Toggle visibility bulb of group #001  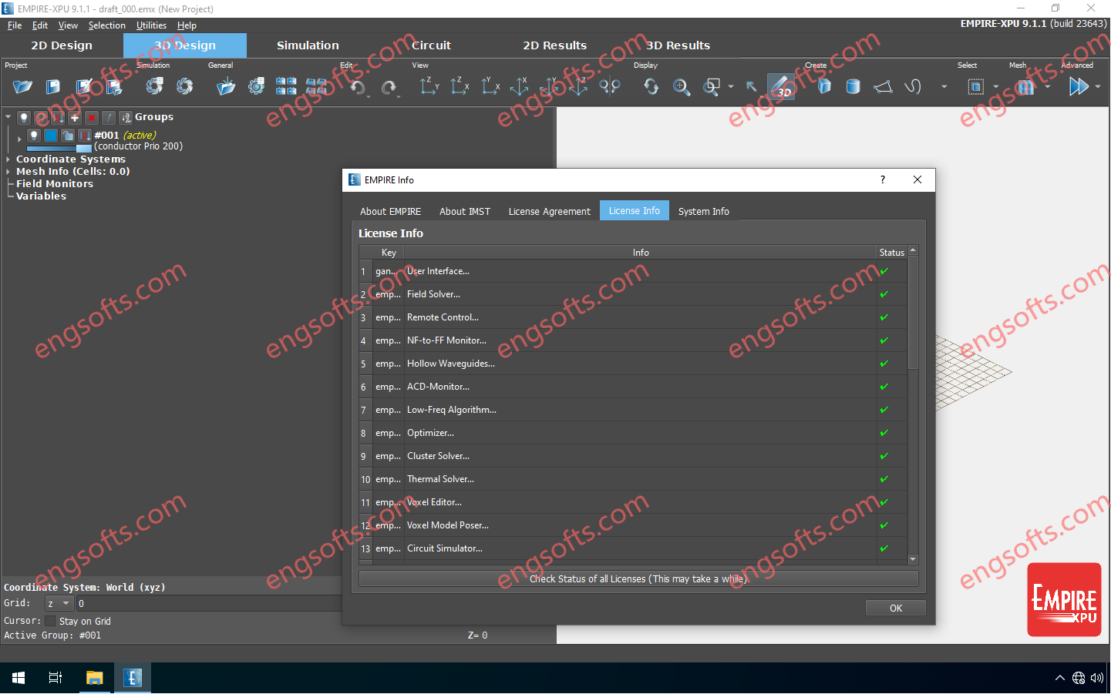pyautogui.click(x=34, y=136)
